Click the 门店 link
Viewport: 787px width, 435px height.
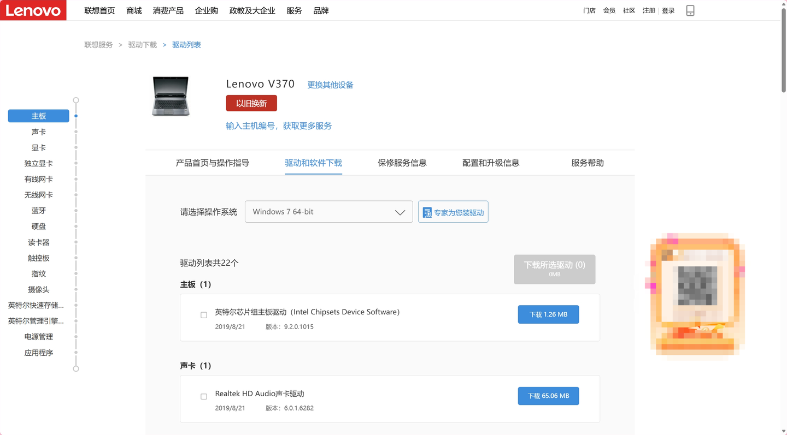[x=589, y=10]
